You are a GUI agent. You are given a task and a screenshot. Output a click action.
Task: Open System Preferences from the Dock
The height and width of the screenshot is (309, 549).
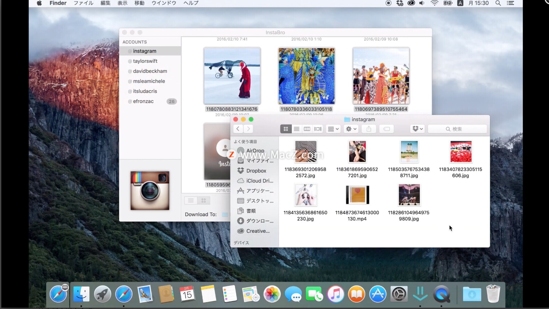[x=399, y=294]
